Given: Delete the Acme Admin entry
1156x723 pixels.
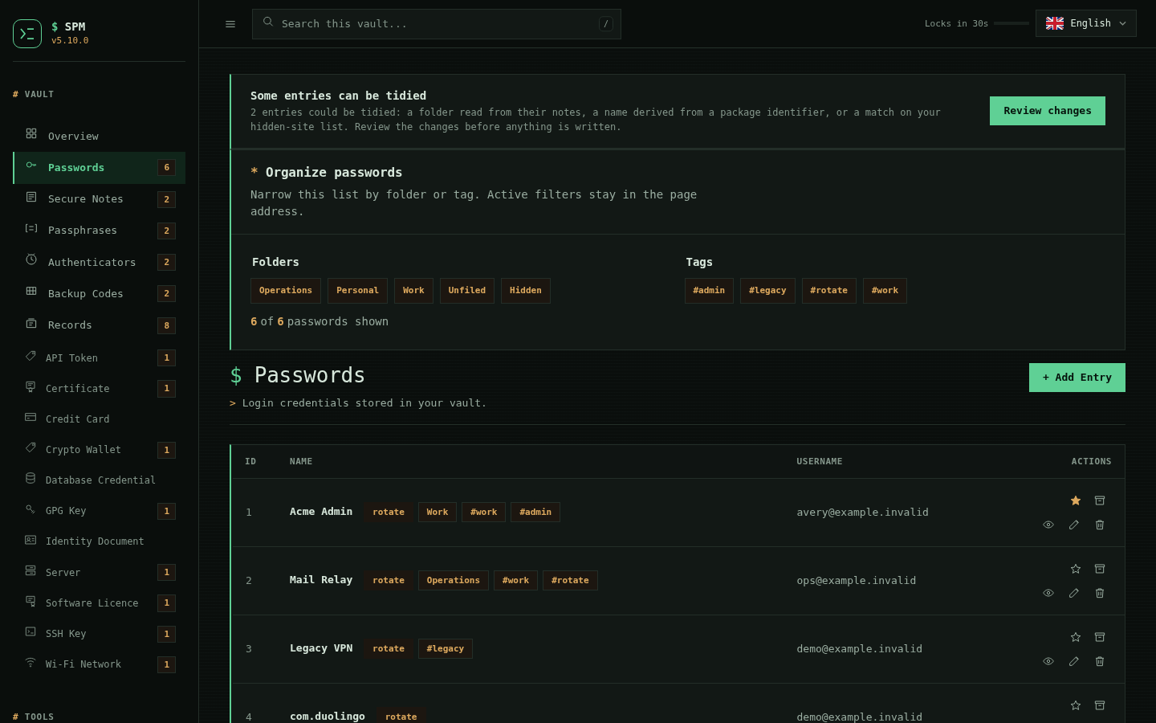Looking at the screenshot, I should point(1100,525).
